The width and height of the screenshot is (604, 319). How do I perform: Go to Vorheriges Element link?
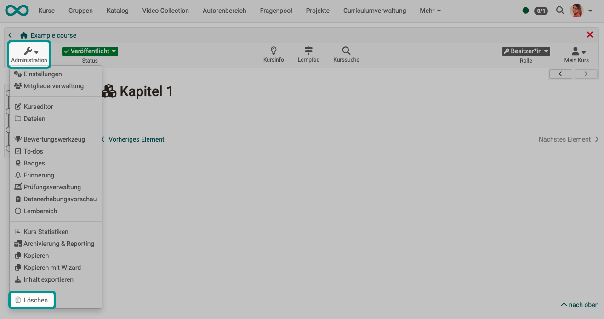point(136,139)
